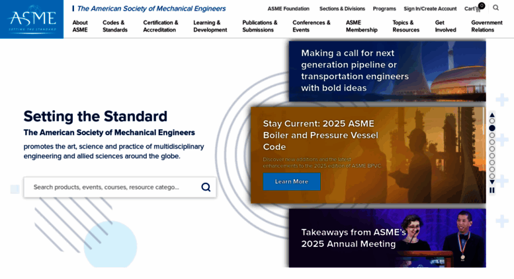Open the next generation pipeline engineers slide card

tap(387, 71)
